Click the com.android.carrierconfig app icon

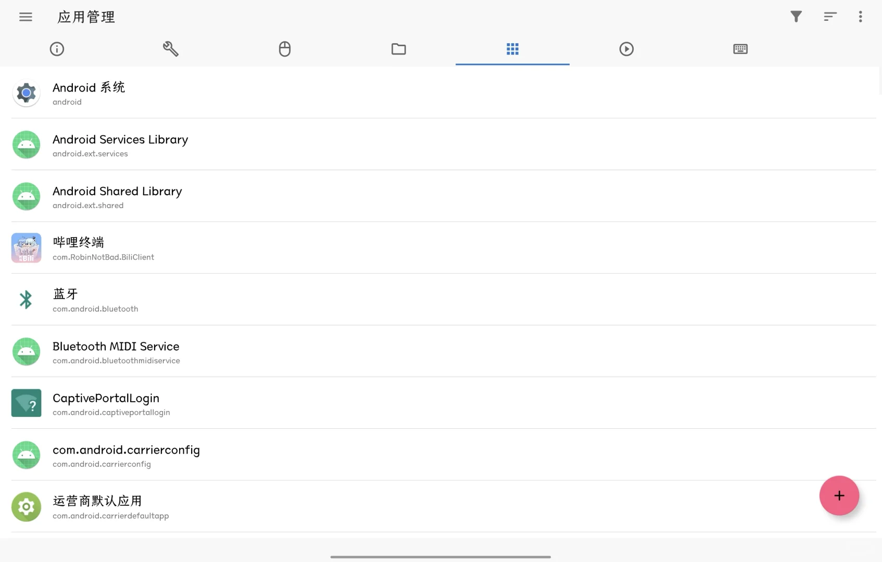[26, 455]
